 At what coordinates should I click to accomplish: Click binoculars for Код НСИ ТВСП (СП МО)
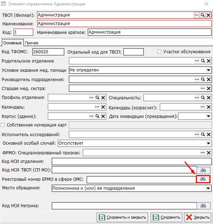tap(203, 170)
